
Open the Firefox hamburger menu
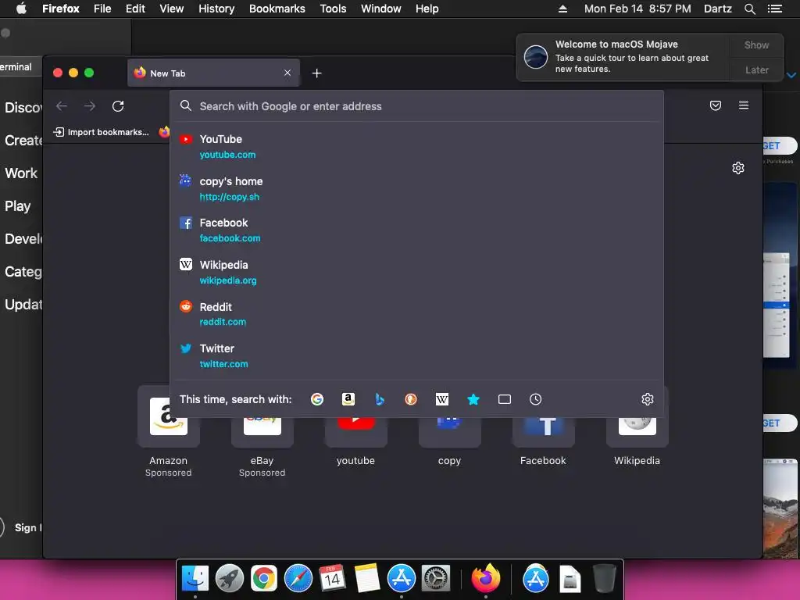pyautogui.click(x=744, y=105)
